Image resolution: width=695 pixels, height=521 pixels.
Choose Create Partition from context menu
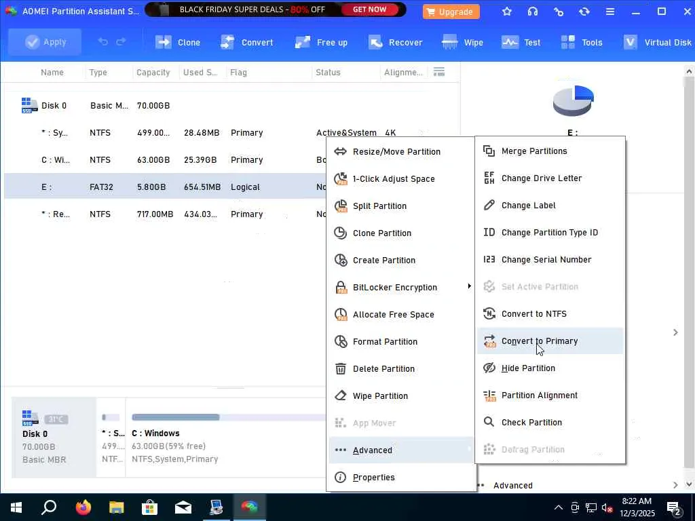(x=401, y=260)
